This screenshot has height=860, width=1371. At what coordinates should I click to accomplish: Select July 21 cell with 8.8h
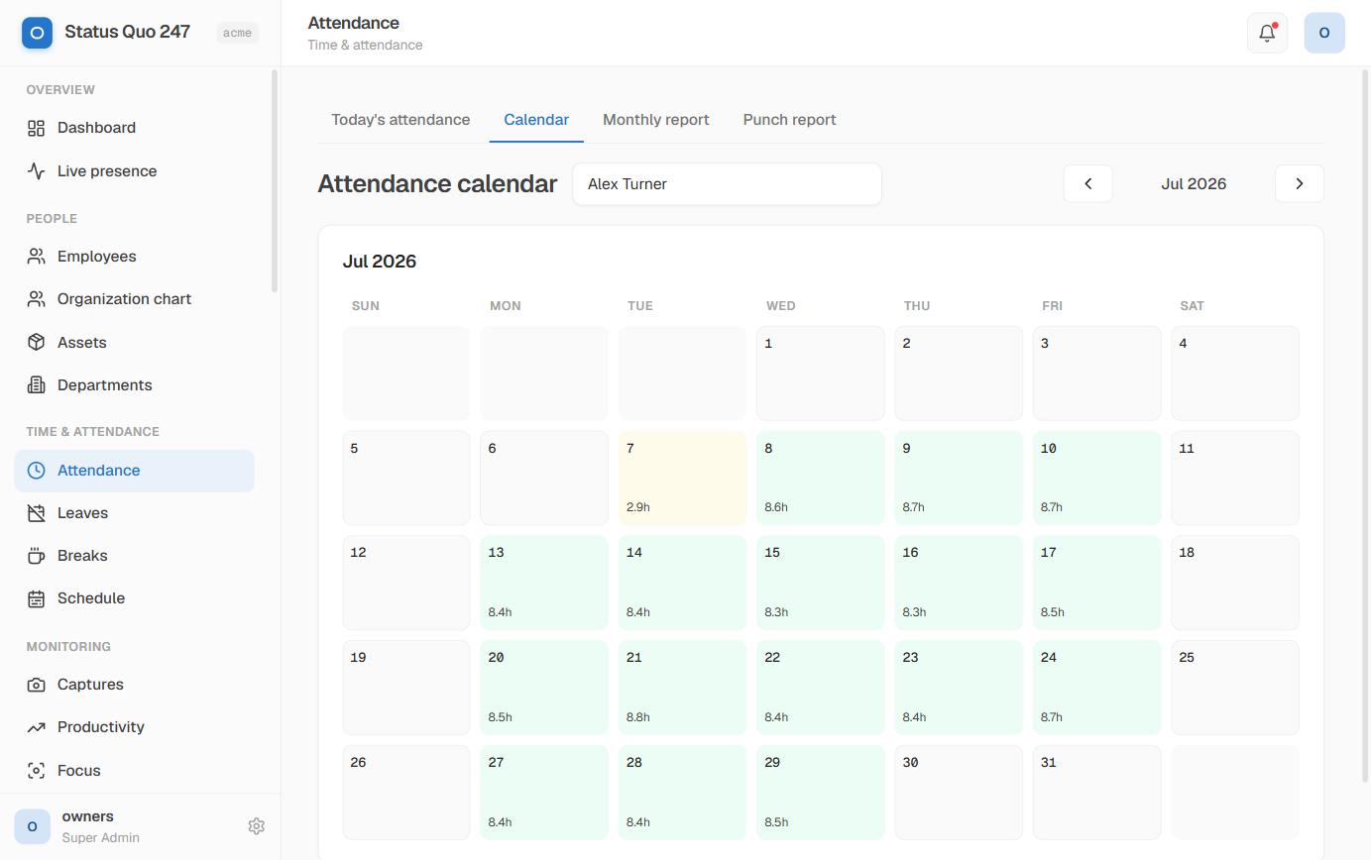click(x=682, y=688)
